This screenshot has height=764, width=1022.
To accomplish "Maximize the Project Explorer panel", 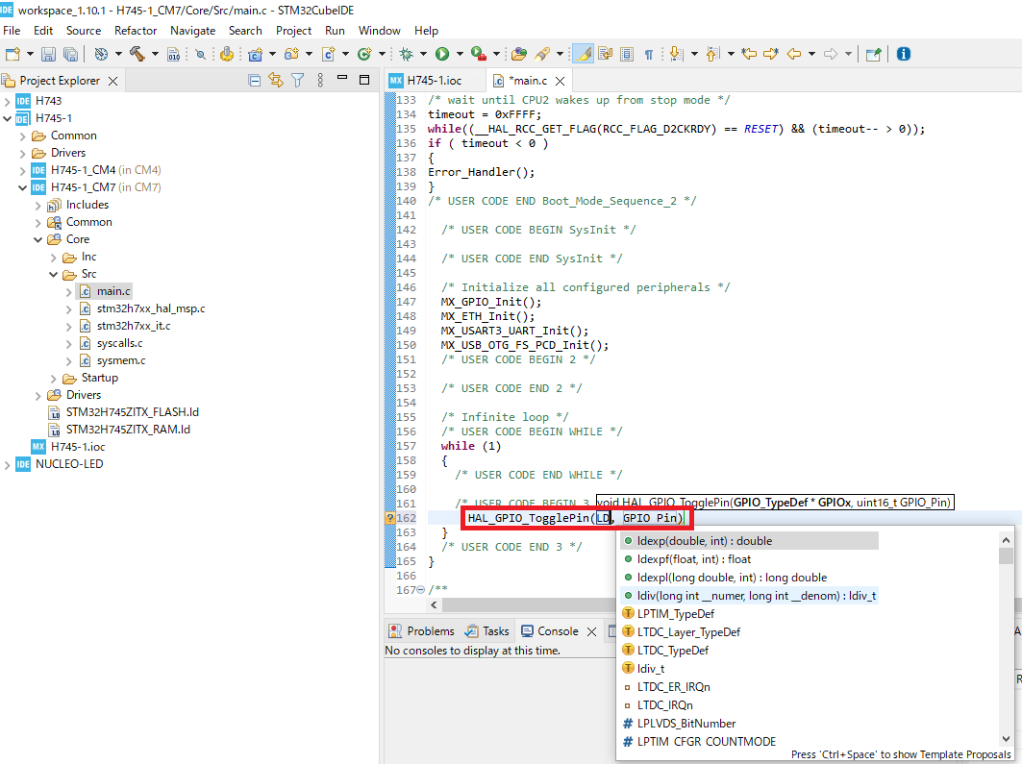I will point(364,80).
